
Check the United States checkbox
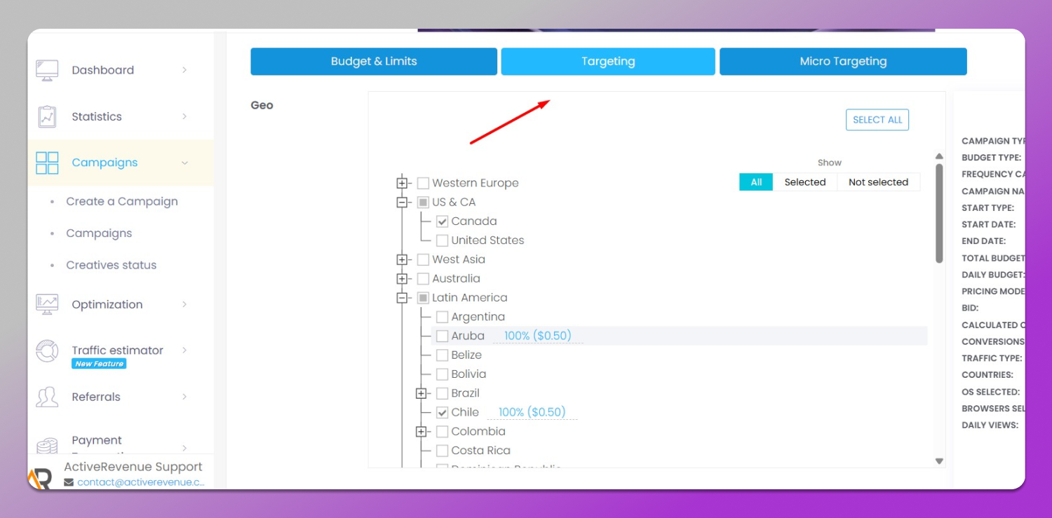(442, 240)
